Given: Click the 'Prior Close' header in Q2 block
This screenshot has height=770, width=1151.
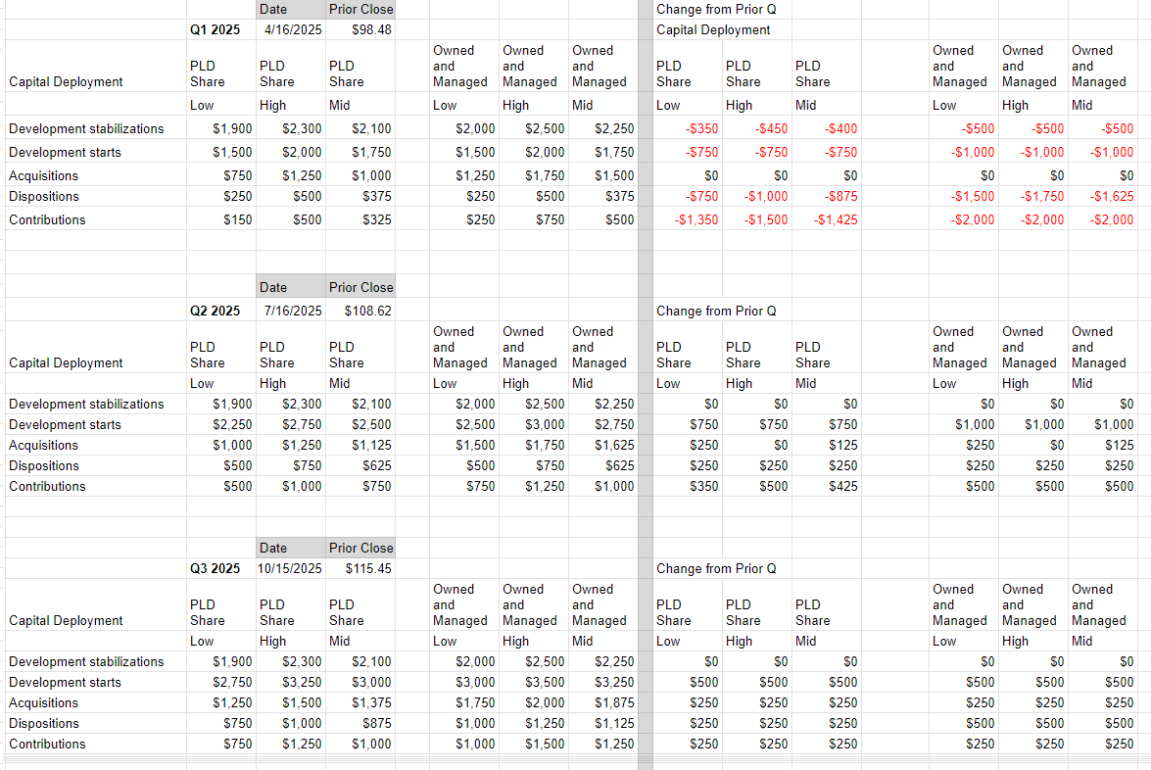Looking at the screenshot, I should [x=360, y=288].
